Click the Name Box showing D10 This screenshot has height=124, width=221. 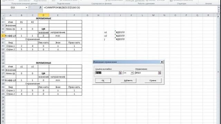13,8
